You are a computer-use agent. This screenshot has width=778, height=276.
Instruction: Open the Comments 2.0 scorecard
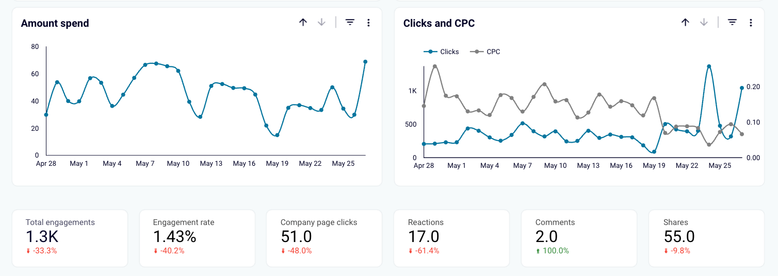tap(579, 238)
